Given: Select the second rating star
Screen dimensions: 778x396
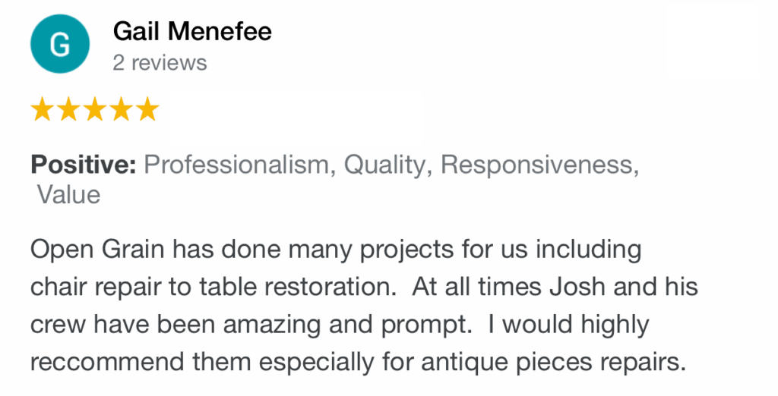Looking at the screenshot, I should pyautogui.click(x=68, y=109).
